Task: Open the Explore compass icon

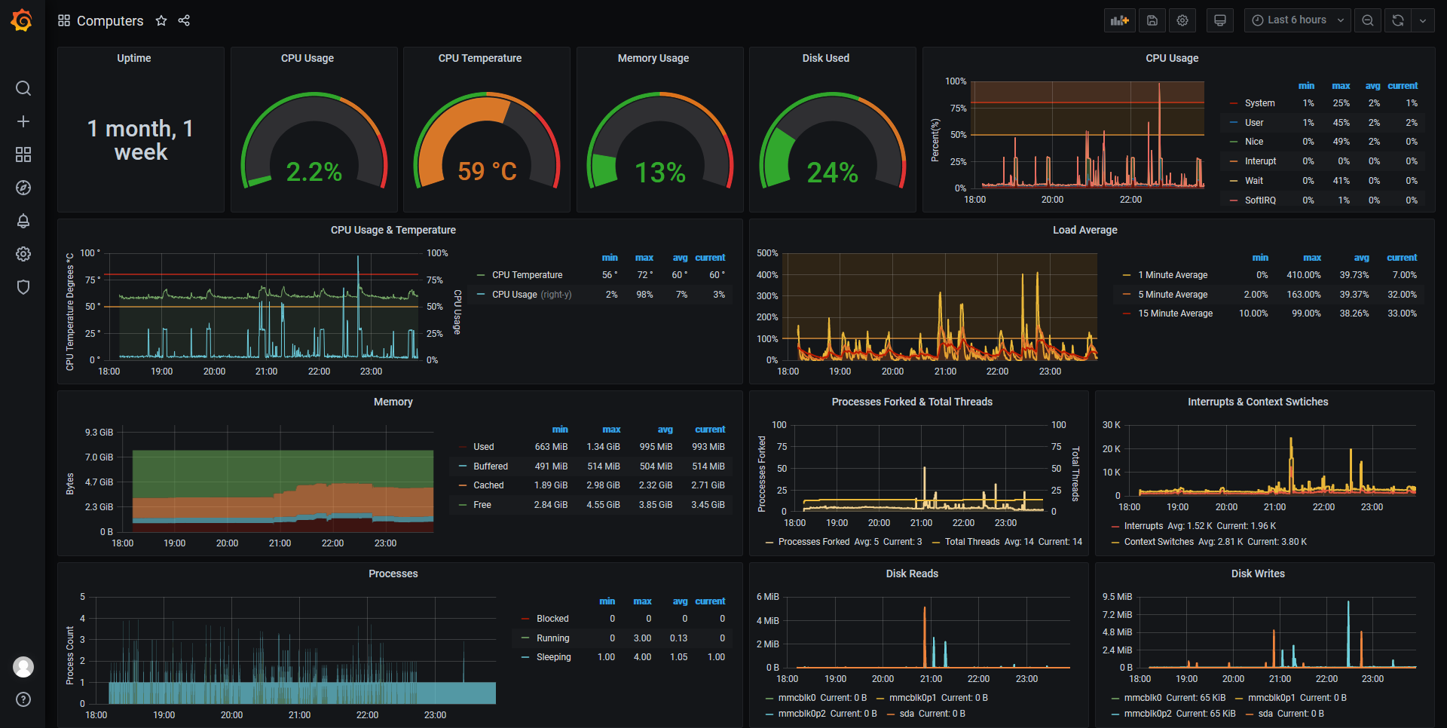Action: pyautogui.click(x=23, y=188)
